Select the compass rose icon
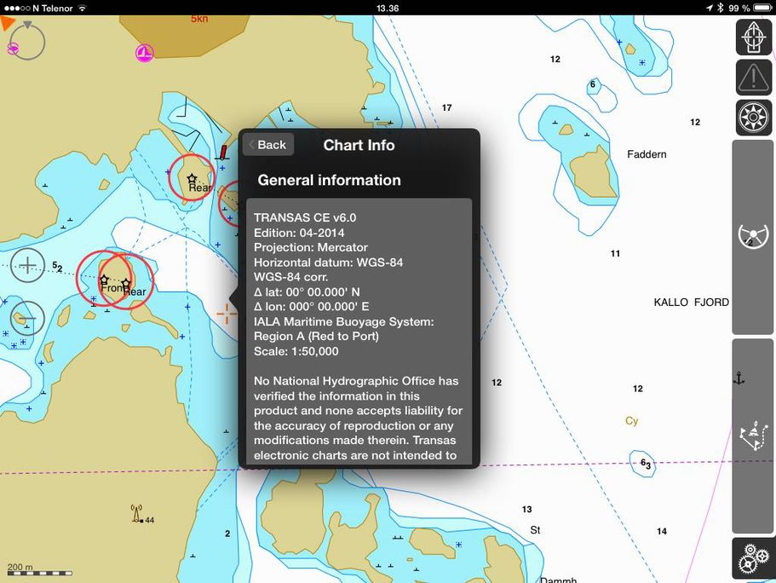776x583 pixels. point(753,118)
